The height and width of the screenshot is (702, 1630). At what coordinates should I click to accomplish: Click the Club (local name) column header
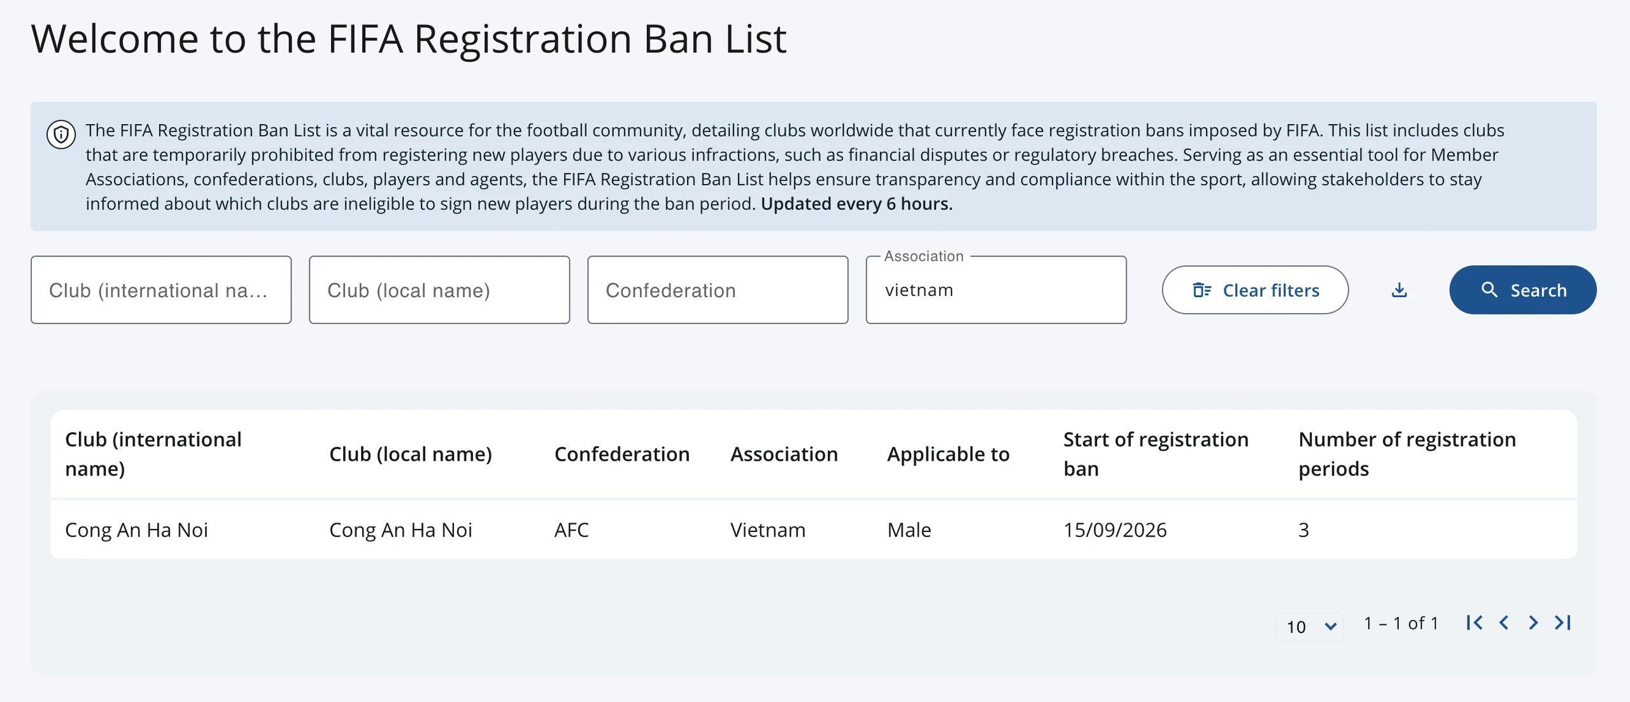(411, 454)
